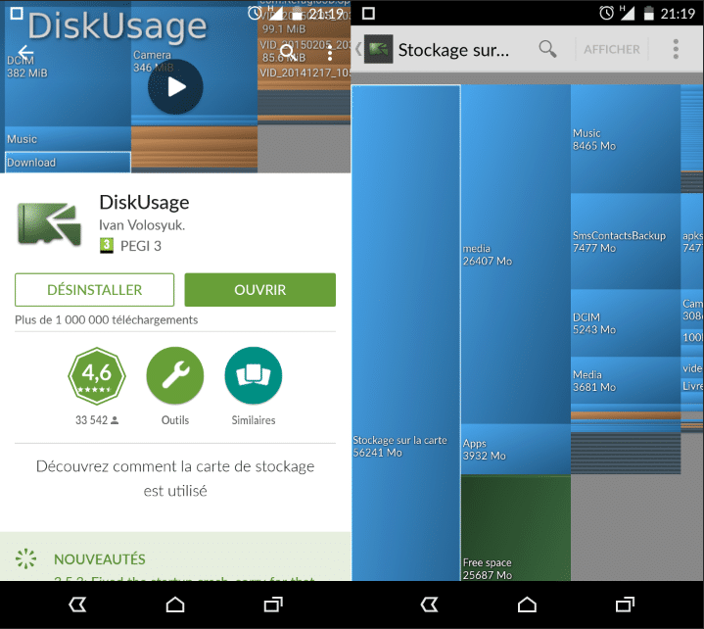The height and width of the screenshot is (629, 704).
Task: Open Play Store overflow menu dots
Action: click(330, 54)
